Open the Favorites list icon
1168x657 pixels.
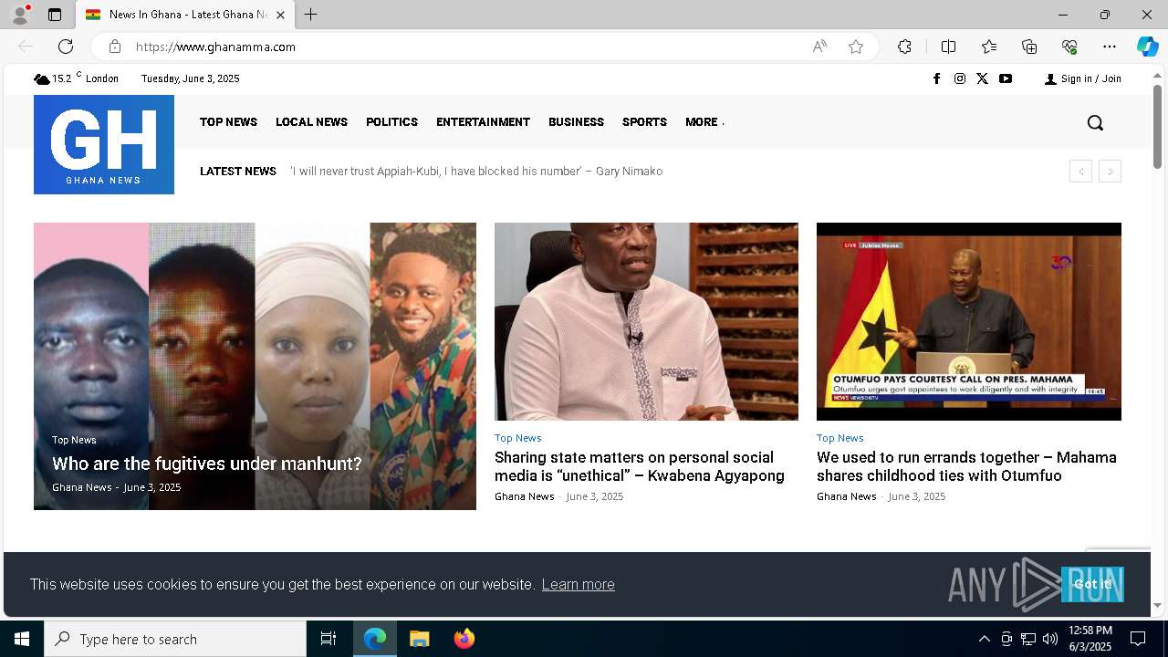pos(989,47)
